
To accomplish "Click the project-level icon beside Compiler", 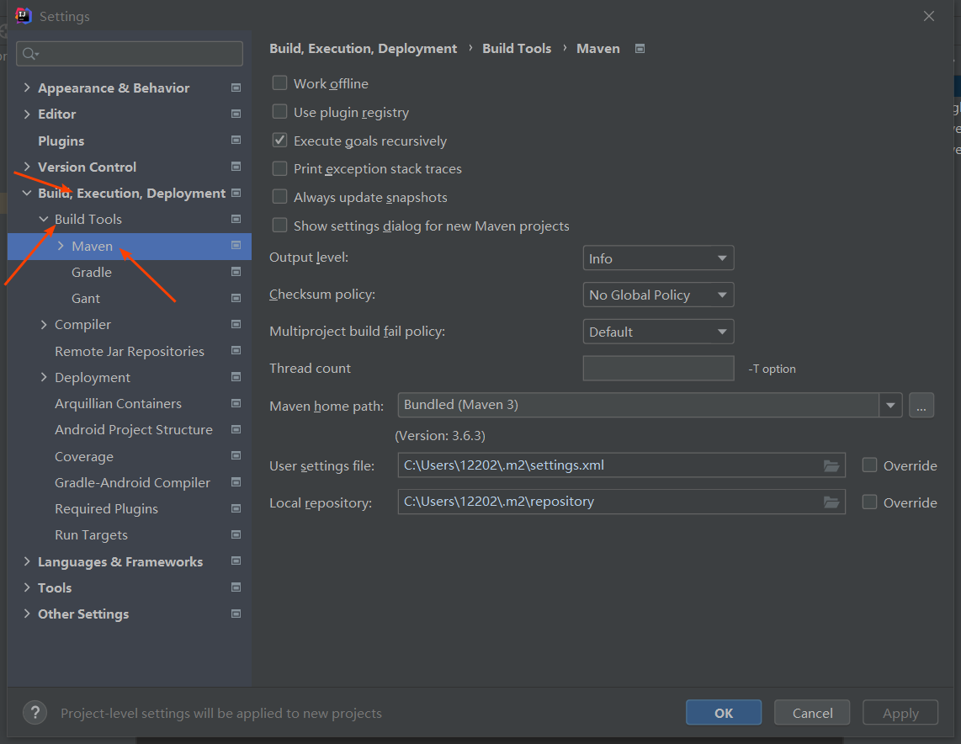I will [236, 324].
